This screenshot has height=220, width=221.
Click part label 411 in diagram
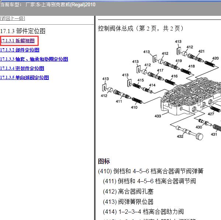[x=119, y=101]
